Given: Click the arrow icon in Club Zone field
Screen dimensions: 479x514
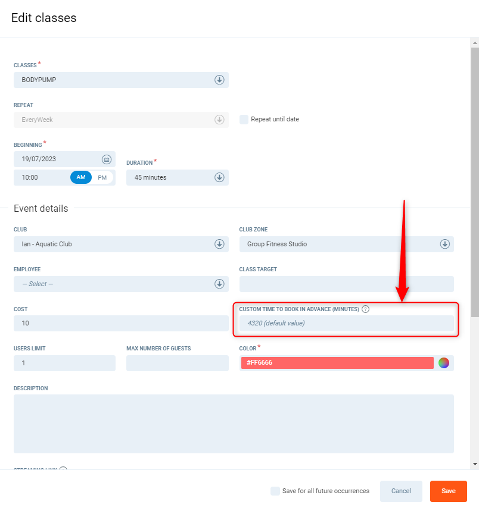Looking at the screenshot, I should pos(444,244).
